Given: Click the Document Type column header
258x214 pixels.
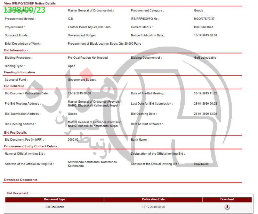Looking at the screenshot, I should coord(54,199).
